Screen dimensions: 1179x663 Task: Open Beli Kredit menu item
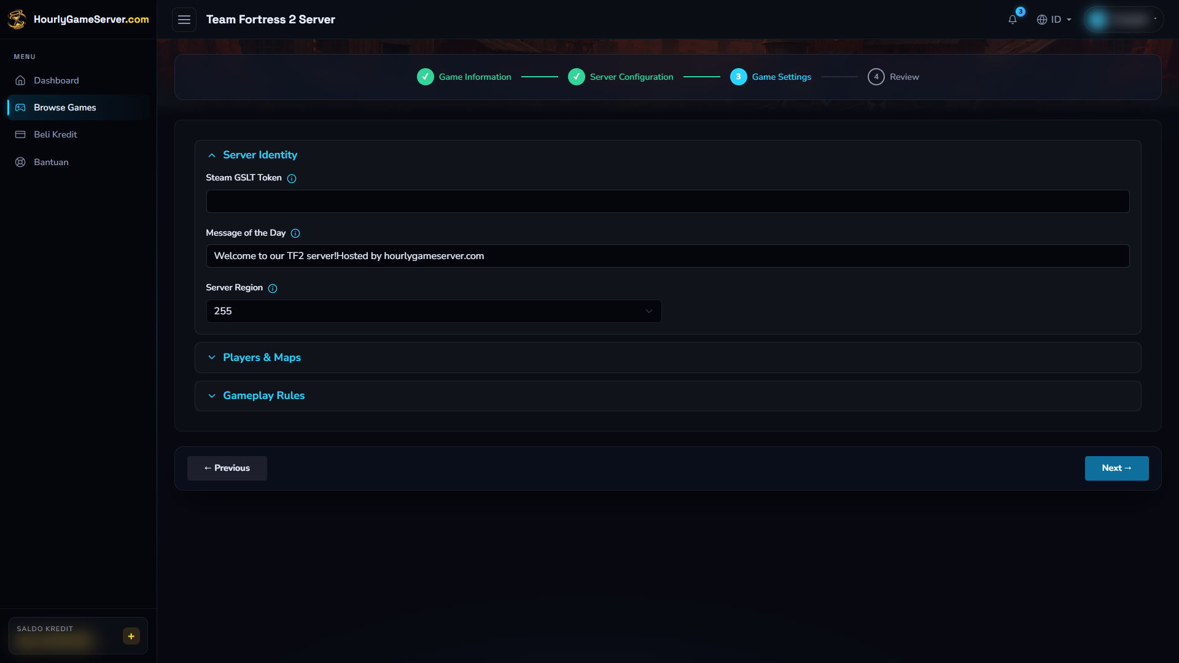tap(78, 134)
